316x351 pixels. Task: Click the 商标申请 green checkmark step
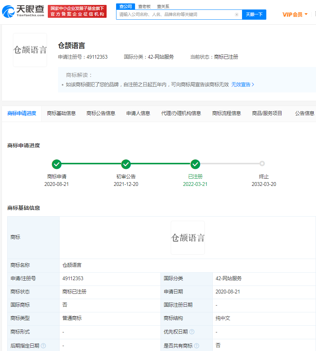click(x=57, y=164)
